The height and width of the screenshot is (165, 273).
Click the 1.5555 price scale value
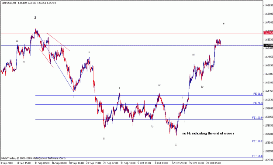click(x=269, y=151)
